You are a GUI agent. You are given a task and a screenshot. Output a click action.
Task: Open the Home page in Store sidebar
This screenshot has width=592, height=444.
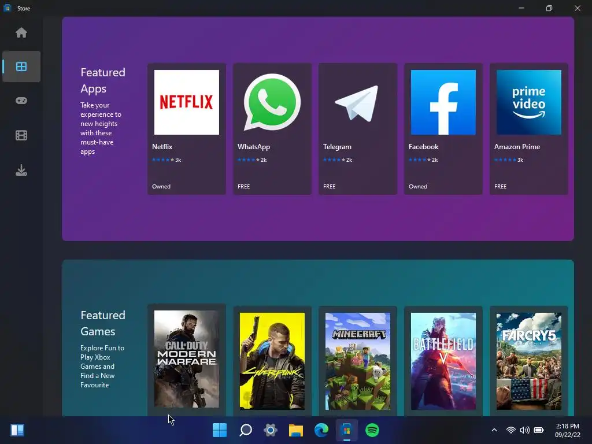tap(21, 32)
